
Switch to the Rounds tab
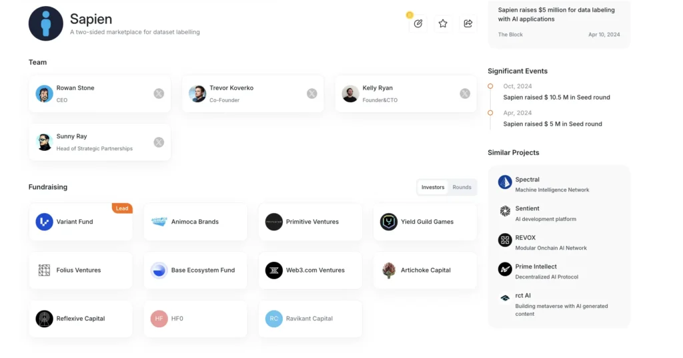click(x=462, y=187)
